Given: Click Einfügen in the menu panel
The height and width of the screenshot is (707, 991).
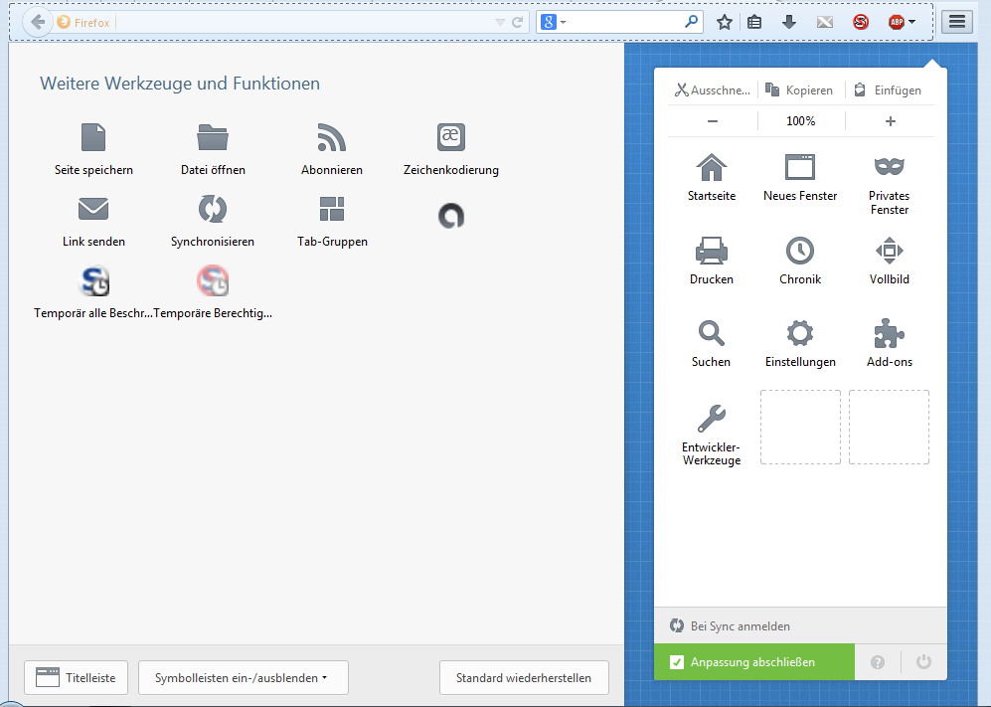Looking at the screenshot, I should coord(889,90).
